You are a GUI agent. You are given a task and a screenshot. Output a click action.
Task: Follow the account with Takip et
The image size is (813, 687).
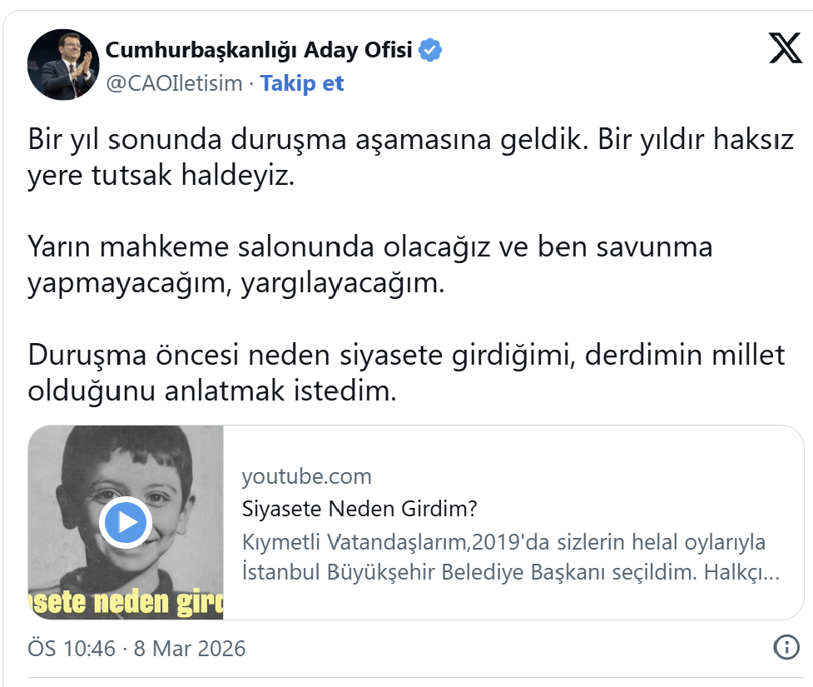302,83
